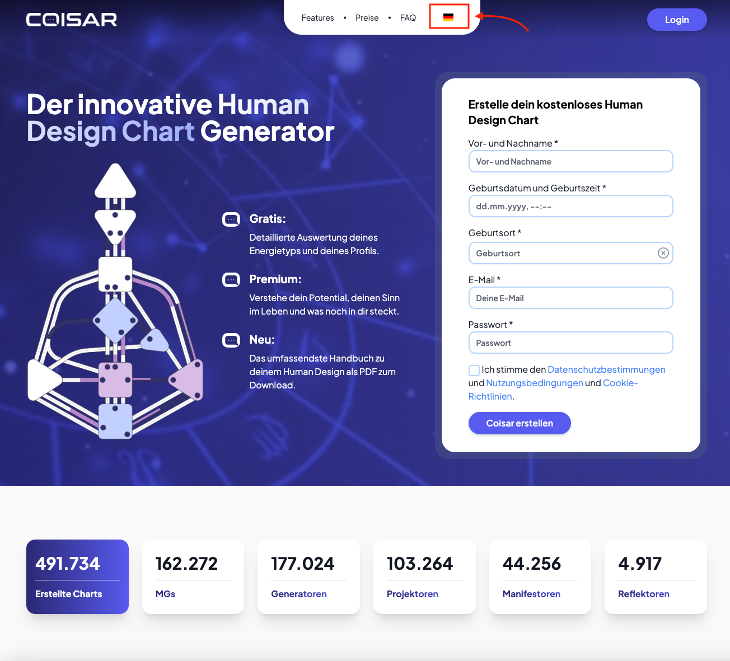The width and height of the screenshot is (730, 661).
Task: Click the COISAR logo
Action: (x=72, y=20)
